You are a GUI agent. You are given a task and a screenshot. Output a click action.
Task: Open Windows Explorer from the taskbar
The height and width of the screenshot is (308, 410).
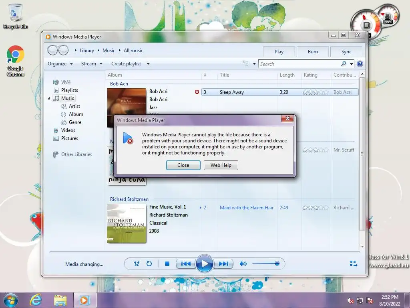(x=60, y=300)
